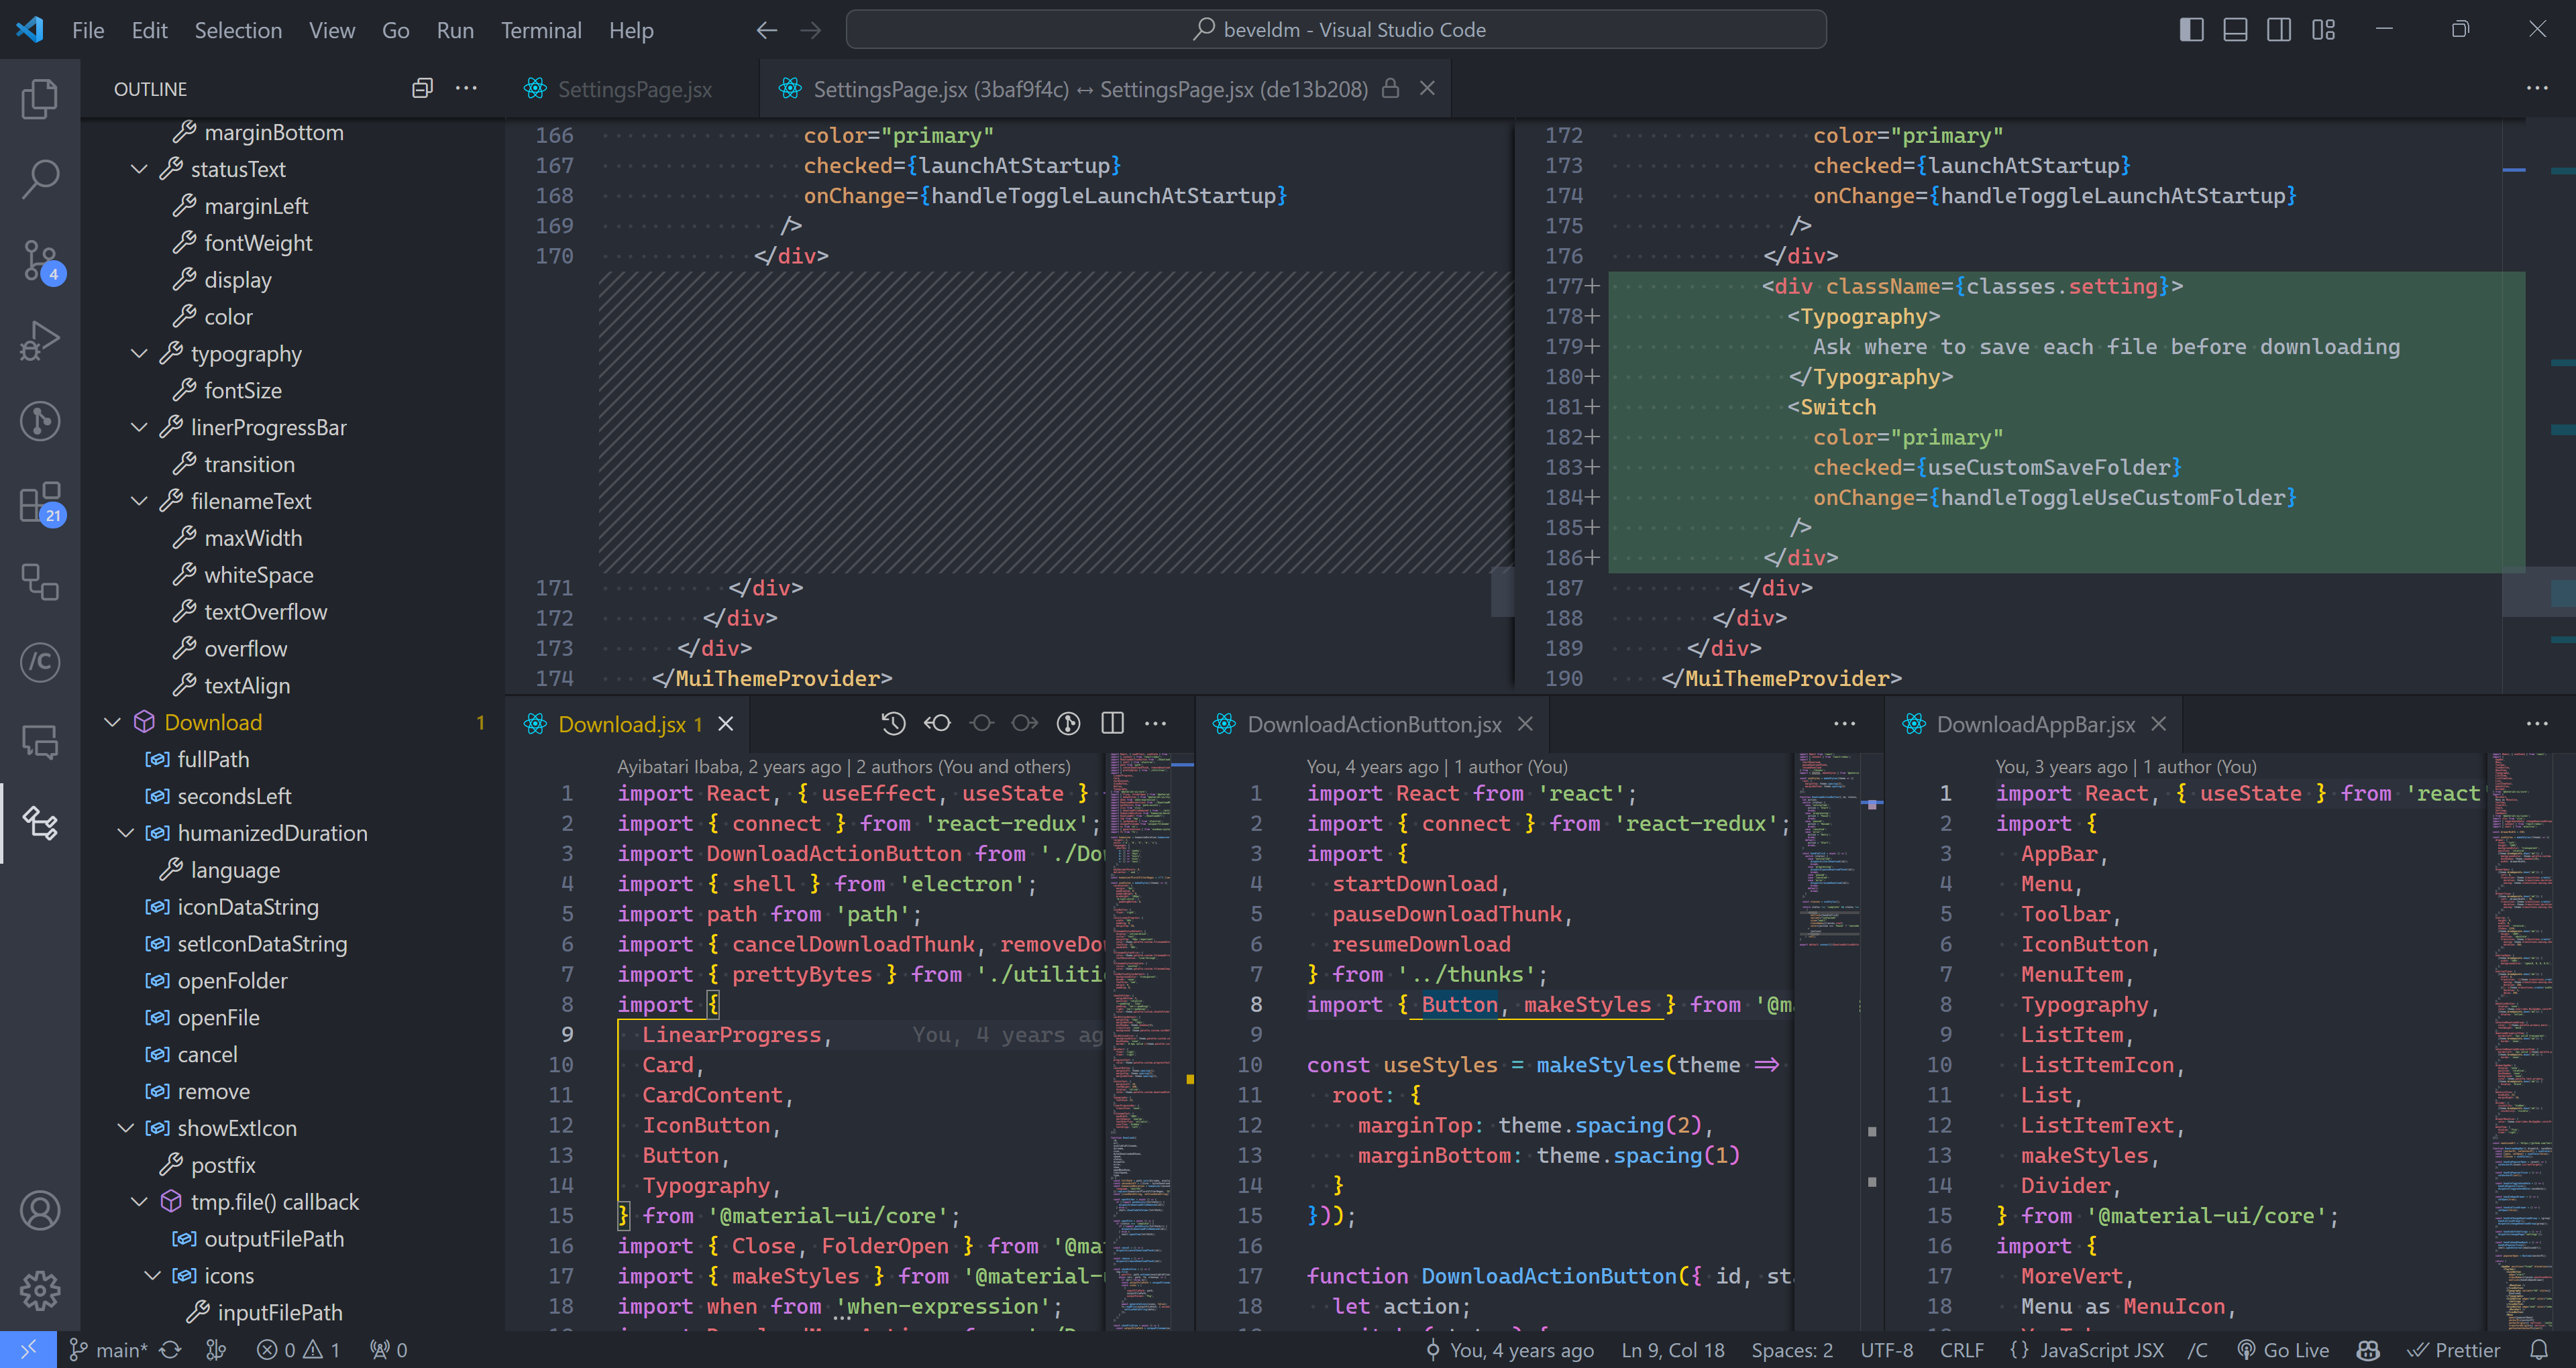The image size is (2576, 1368).
Task: Click the main* branch indicator
Action: [x=108, y=1350]
